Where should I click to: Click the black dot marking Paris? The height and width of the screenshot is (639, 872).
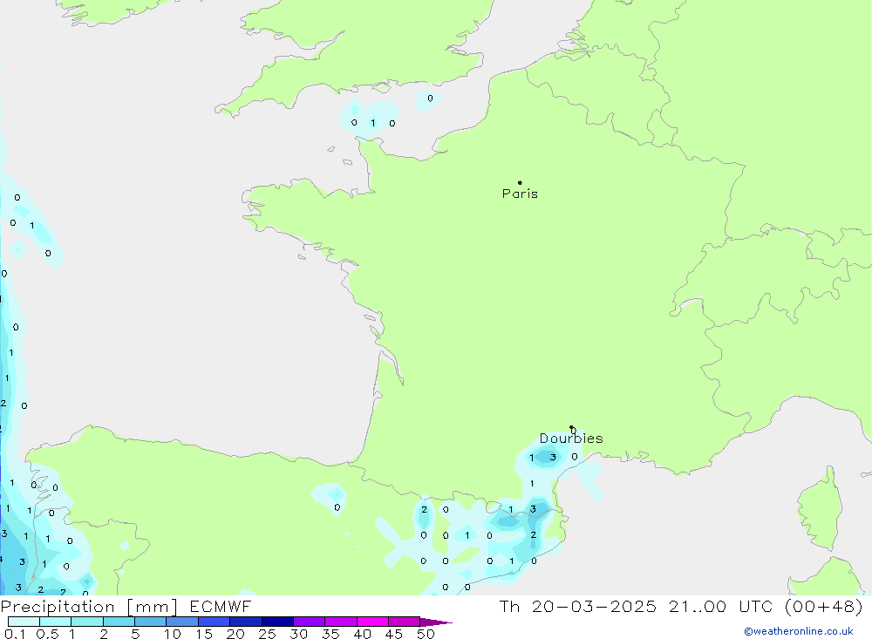tap(520, 182)
